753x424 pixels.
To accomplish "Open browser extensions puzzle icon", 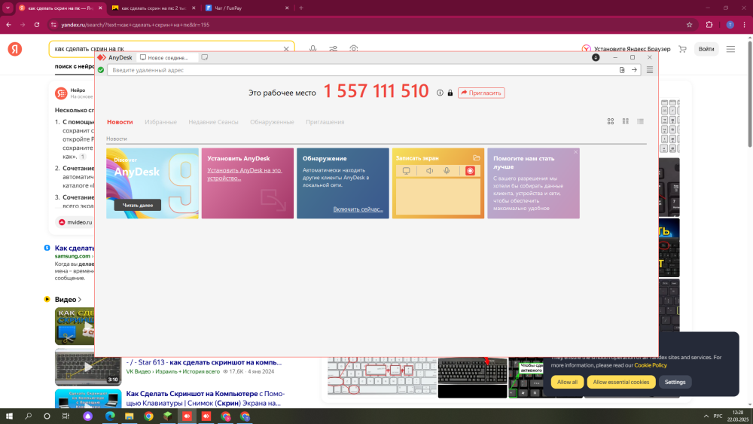I will pos(709,25).
